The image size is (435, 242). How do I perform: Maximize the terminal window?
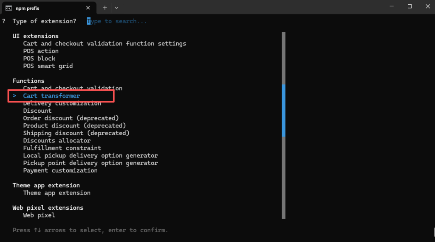pos(410,6)
